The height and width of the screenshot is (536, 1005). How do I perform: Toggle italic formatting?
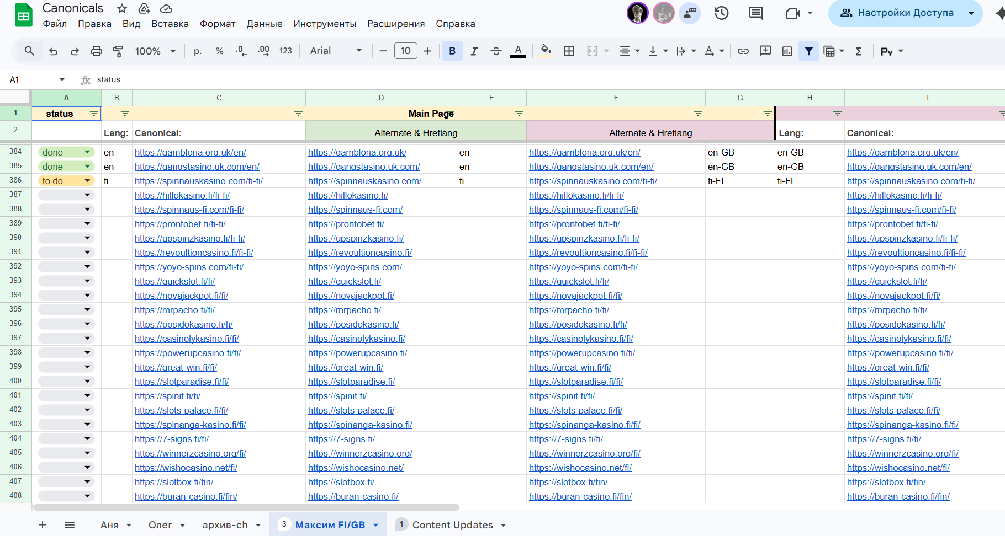pos(474,51)
